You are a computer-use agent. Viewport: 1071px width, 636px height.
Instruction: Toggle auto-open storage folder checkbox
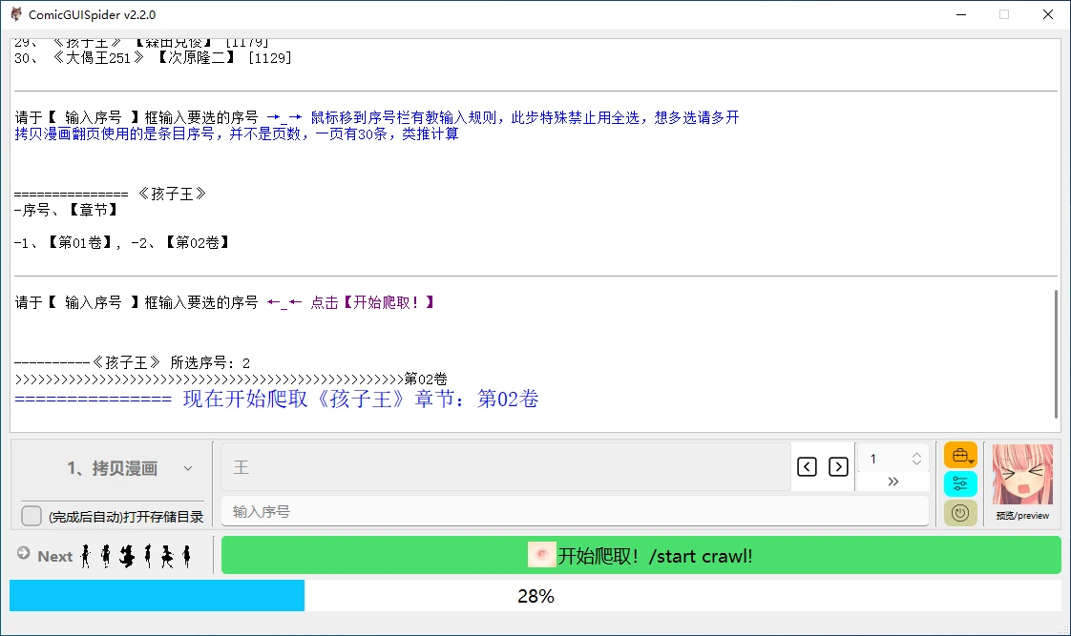click(x=31, y=516)
